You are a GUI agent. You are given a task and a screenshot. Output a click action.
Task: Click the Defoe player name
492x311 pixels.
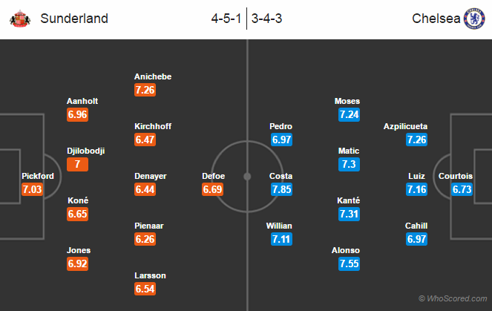(214, 176)
